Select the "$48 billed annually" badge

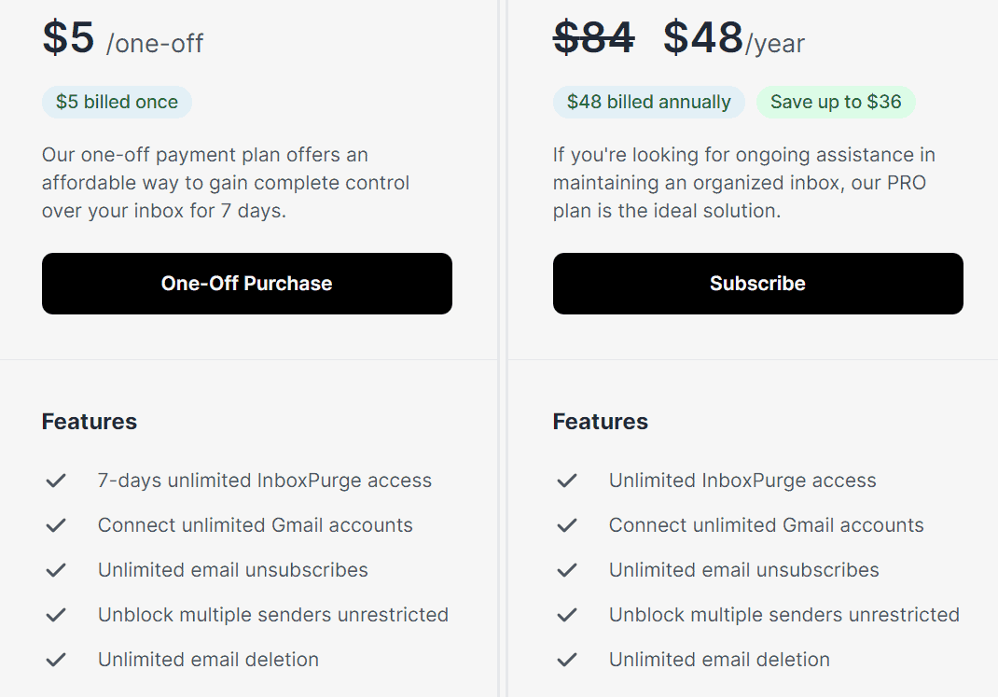pos(648,103)
